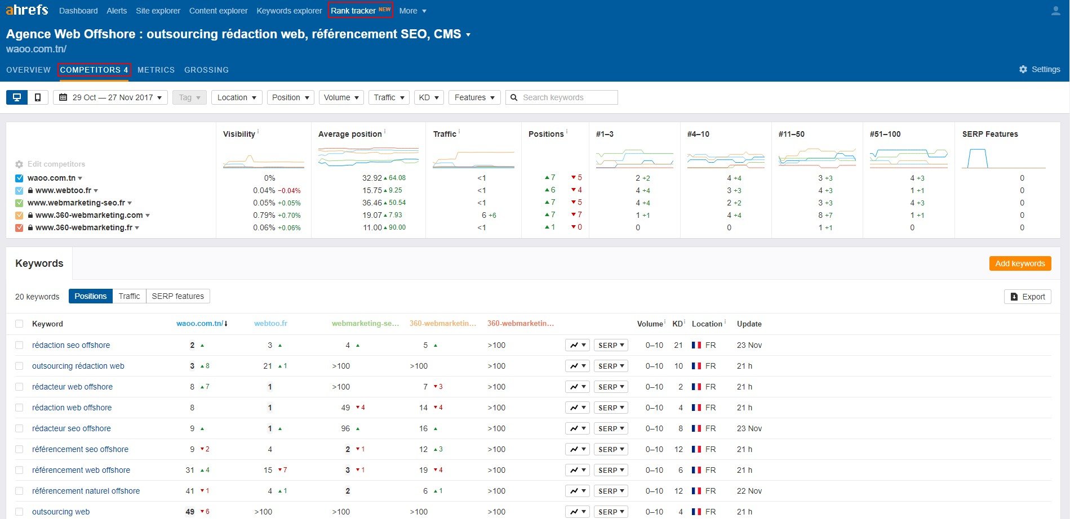Open the Dashboard menu item

pos(78,11)
